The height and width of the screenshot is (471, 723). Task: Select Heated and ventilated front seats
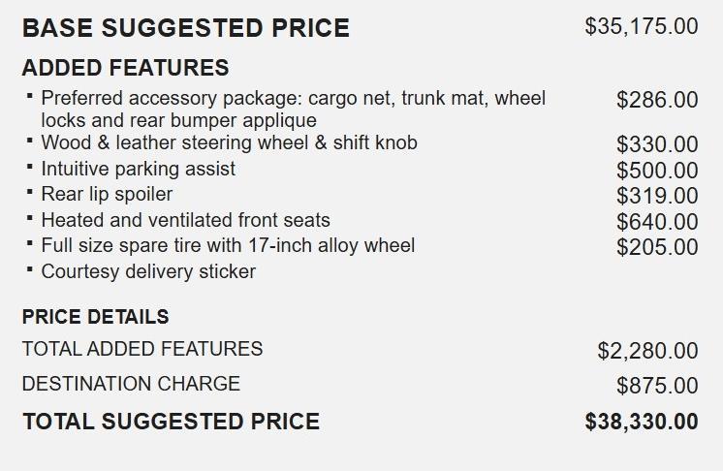(x=185, y=220)
